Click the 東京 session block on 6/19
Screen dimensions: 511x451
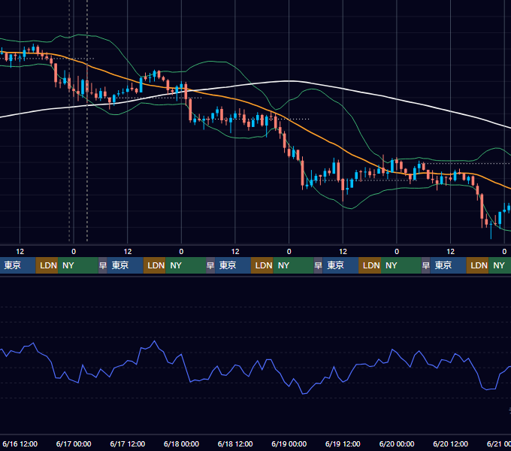(340, 265)
